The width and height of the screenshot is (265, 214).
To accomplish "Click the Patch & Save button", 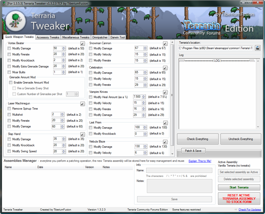I will coord(193,151).
